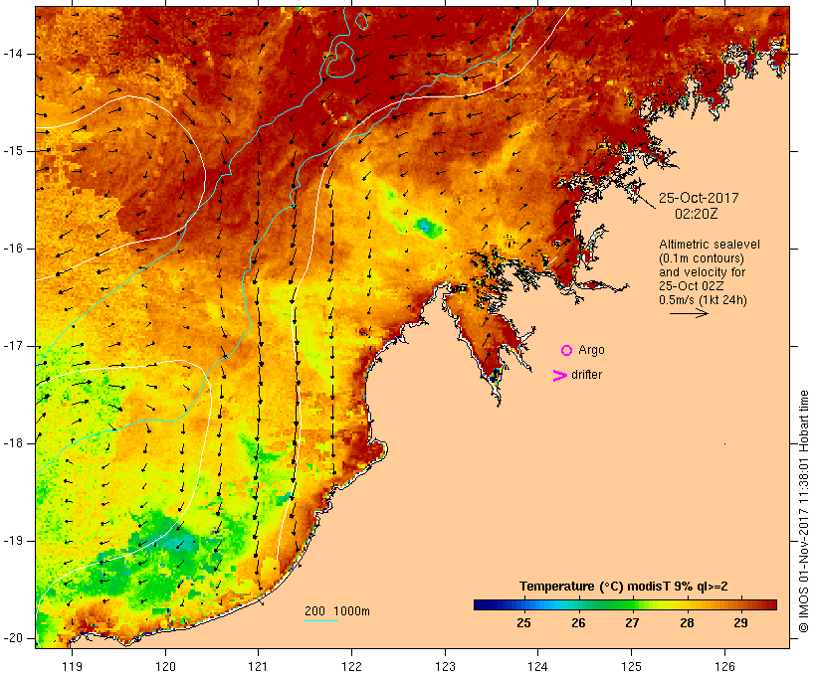Click longitude axis label 121
816x676 pixels.
258,666
